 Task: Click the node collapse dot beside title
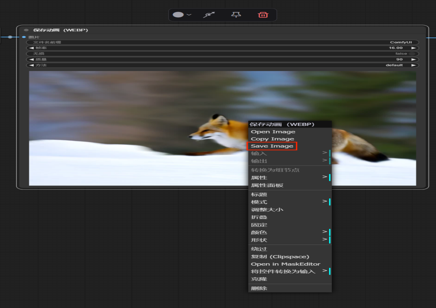point(26,30)
